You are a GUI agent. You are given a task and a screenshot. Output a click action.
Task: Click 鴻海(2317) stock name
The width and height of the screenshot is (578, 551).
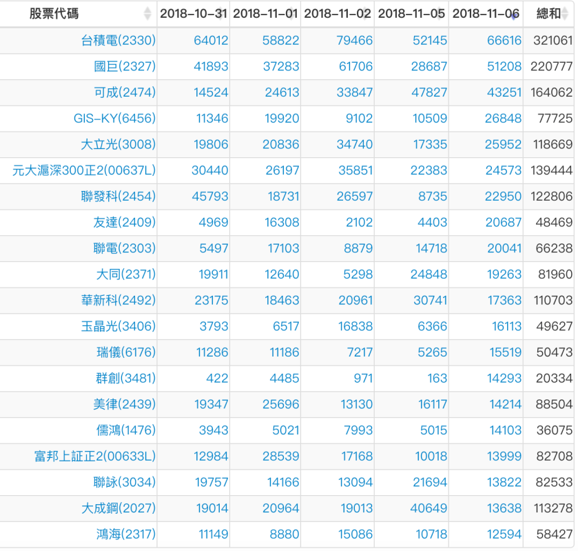(126, 534)
